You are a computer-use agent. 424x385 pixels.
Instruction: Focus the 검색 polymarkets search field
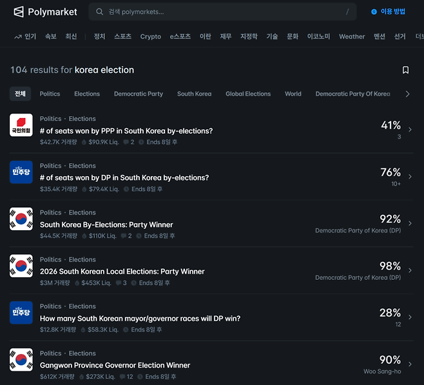tap(222, 12)
